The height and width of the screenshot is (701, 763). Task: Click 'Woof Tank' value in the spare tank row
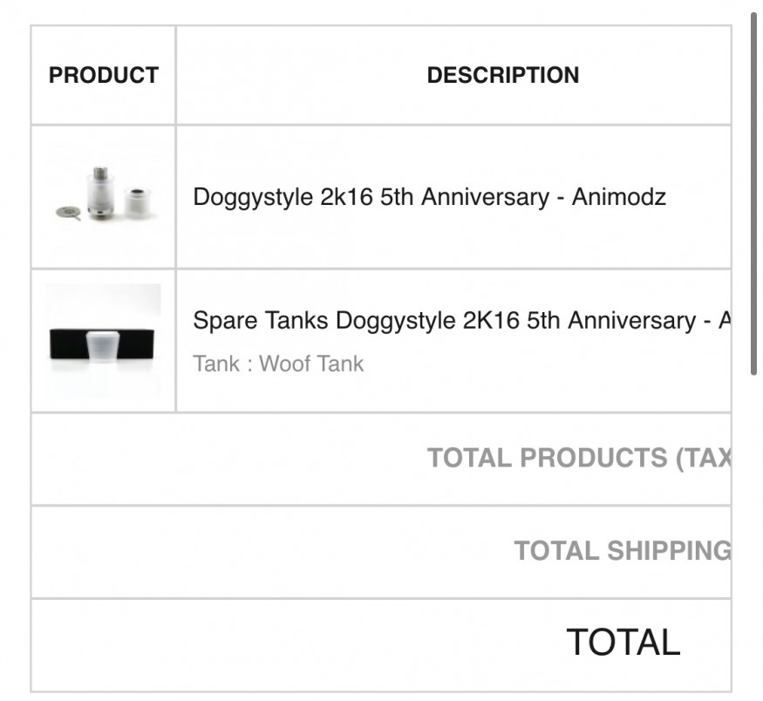click(311, 364)
